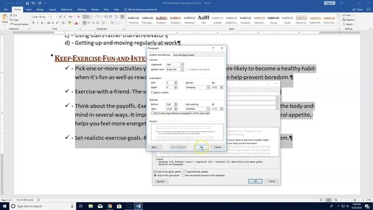Image resolution: width=373 pixels, height=210 pixels.
Task: Click Cancel in the Paragraph dialog
Action: point(217,147)
